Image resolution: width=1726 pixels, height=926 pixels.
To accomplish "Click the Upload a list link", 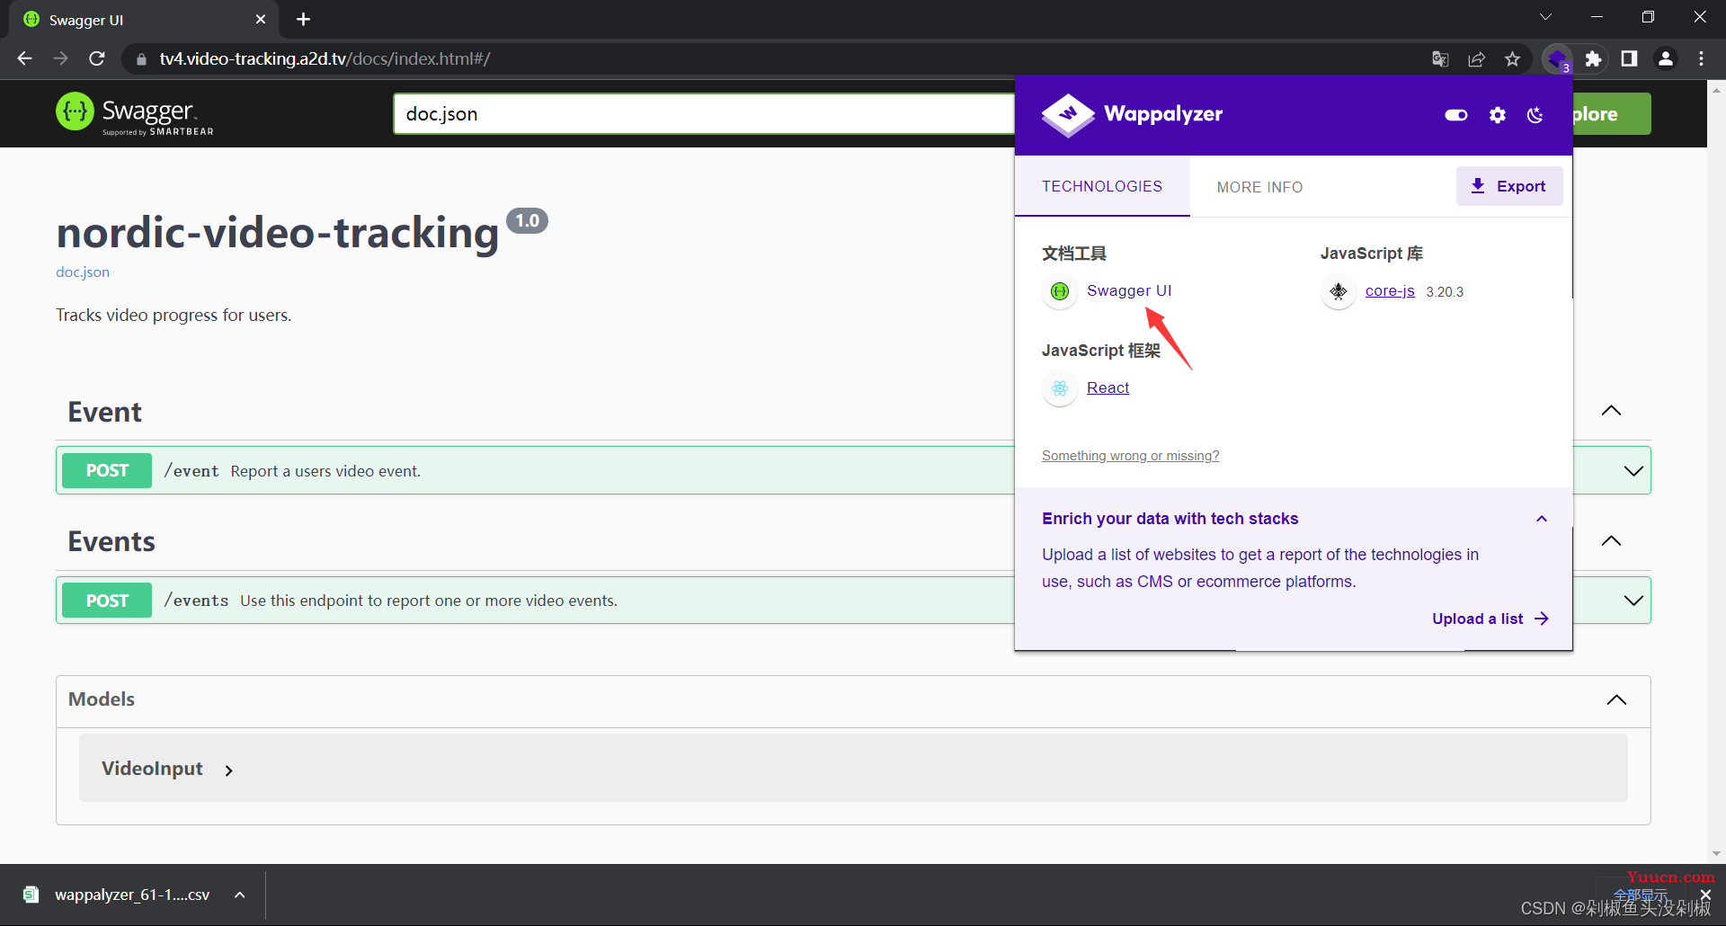I will [1490, 619].
